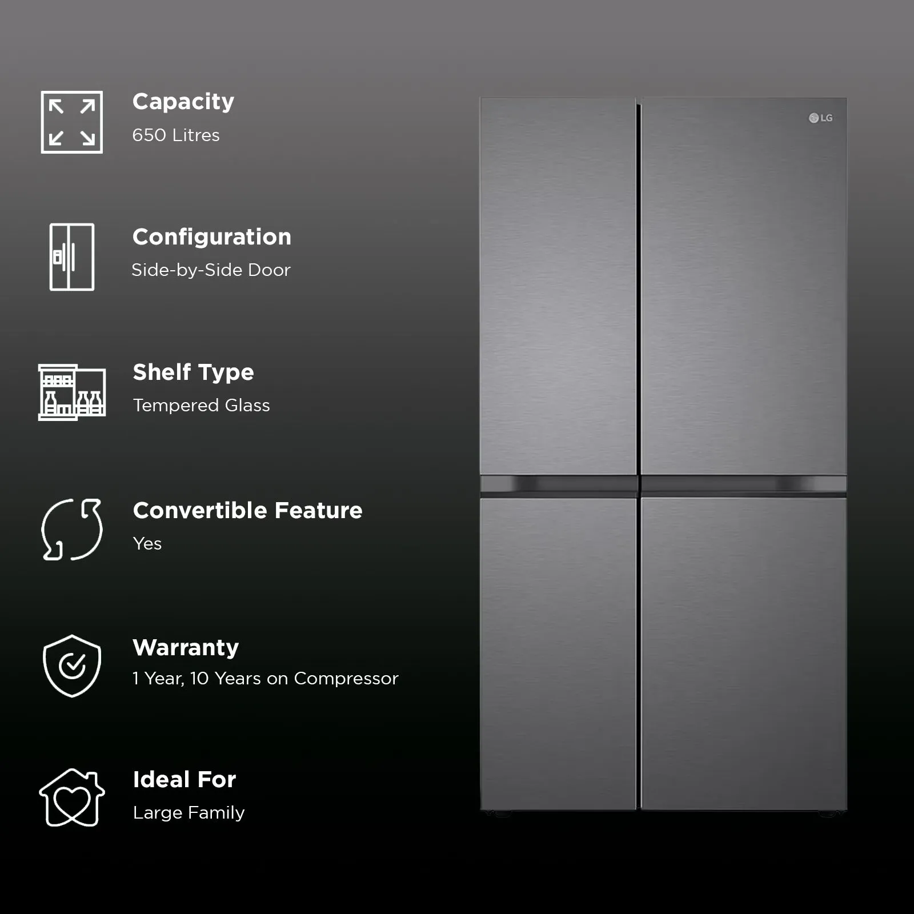Click the side-by-side fridge Configuration icon
Screen dimensions: 914x914
72,257
